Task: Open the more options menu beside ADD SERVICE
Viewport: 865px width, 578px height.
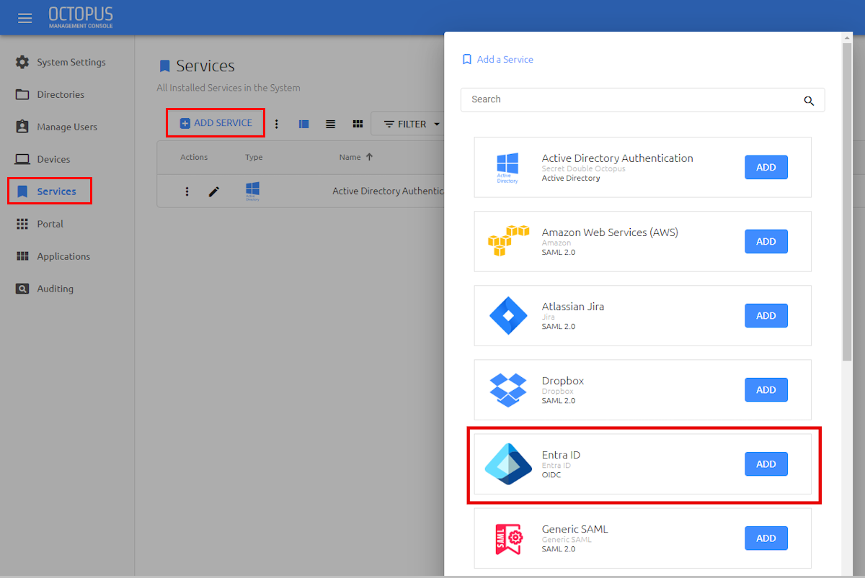Action: coord(276,124)
